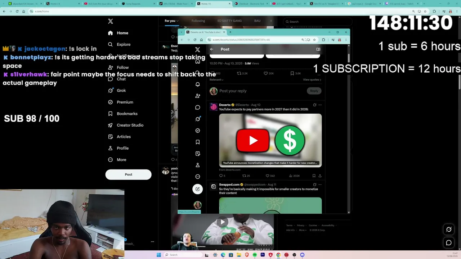Viewport: 461px width, 259px height.
Task: Open Explore in the X main sidebar
Action: coord(120,45)
